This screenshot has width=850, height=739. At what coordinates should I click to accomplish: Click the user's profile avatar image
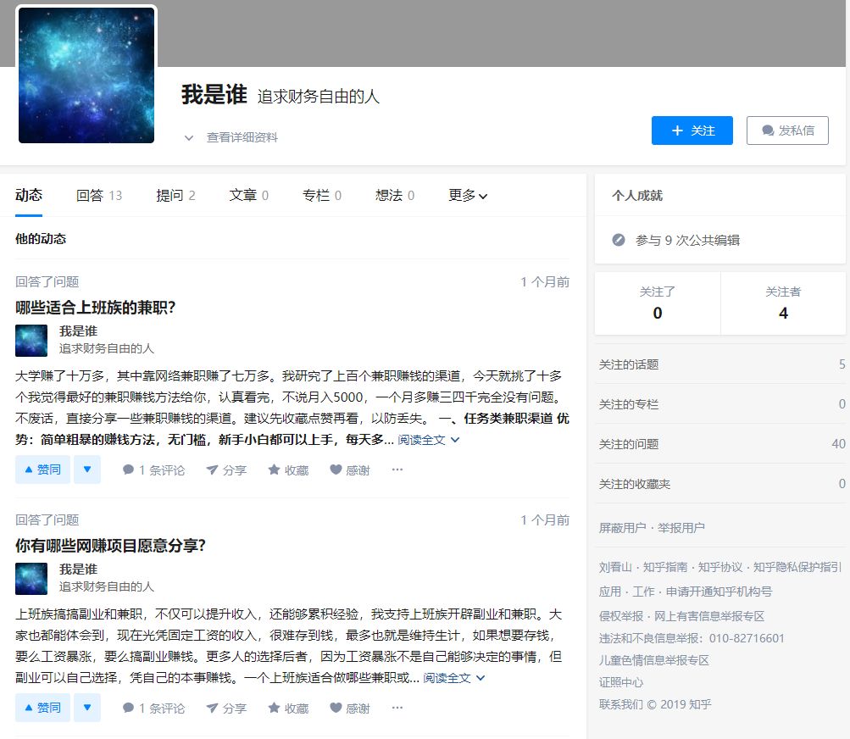(x=86, y=75)
